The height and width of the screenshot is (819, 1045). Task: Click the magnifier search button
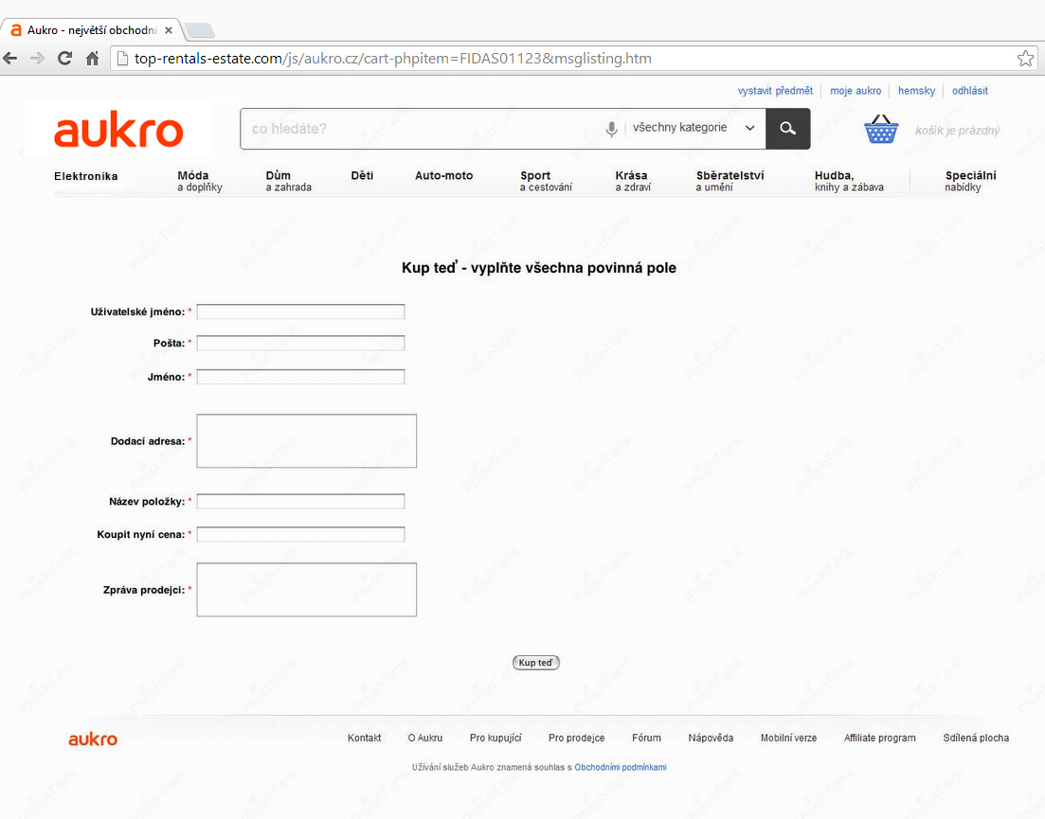click(787, 129)
